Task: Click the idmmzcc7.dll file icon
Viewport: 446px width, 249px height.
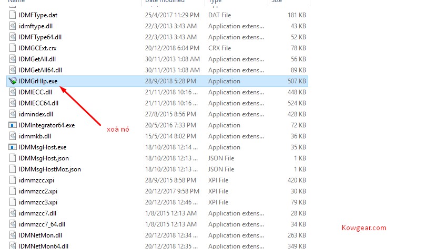Action: 13,213
